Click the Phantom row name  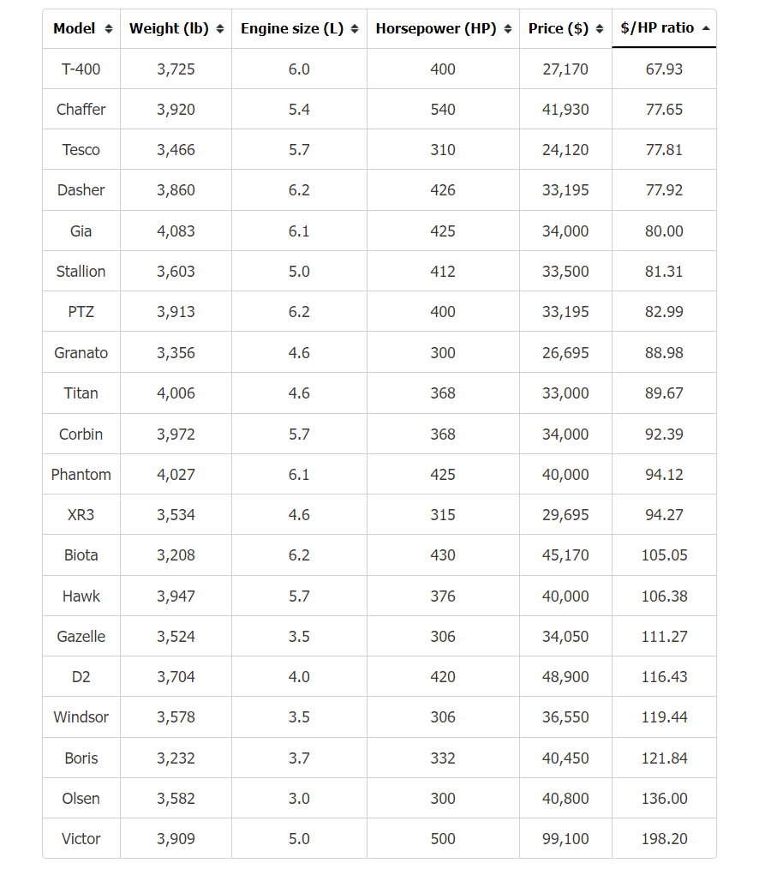point(81,474)
